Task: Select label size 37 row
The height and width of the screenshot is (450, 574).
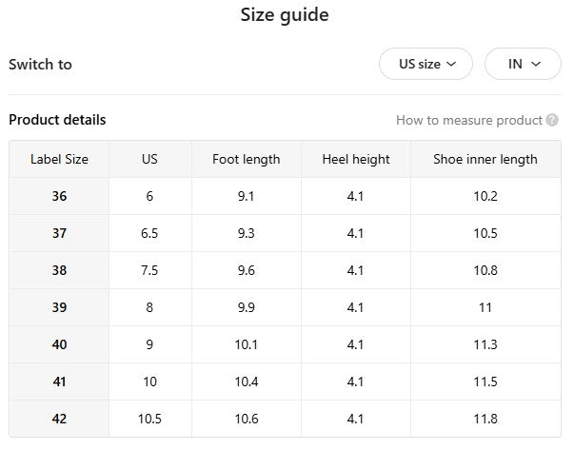Action: pyautogui.click(x=59, y=233)
